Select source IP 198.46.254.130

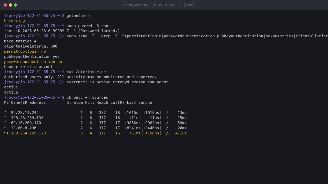(x=27, y=118)
